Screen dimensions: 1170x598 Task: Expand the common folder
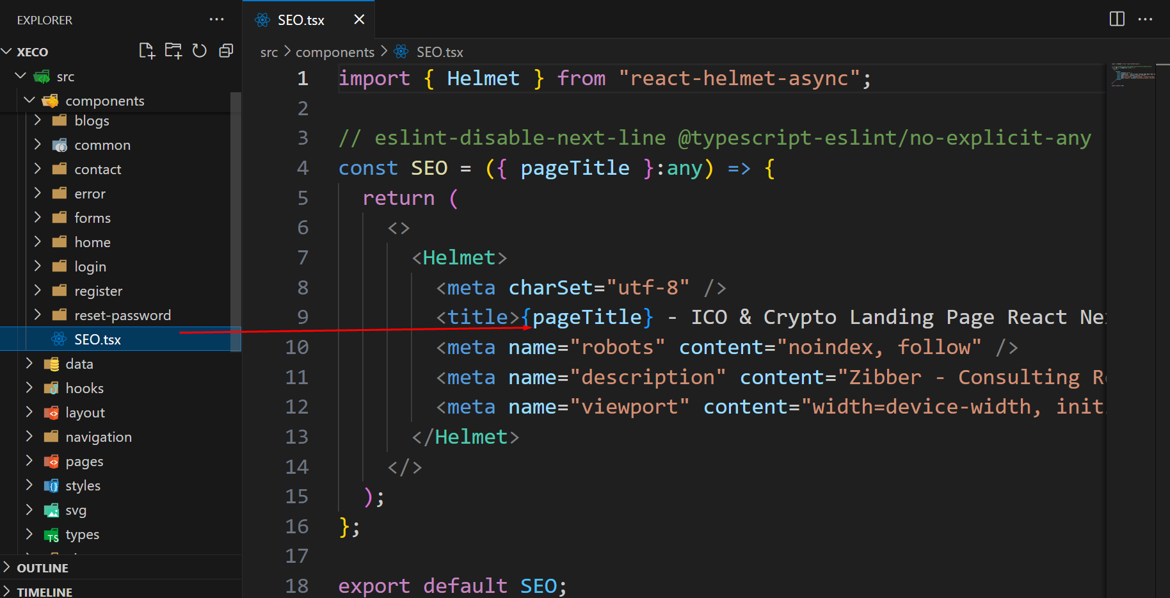[x=38, y=145]
